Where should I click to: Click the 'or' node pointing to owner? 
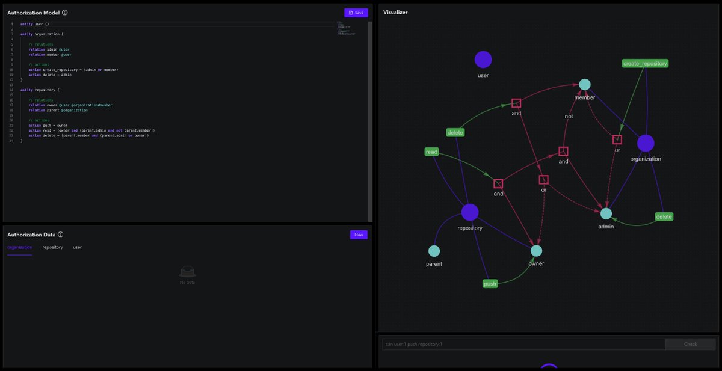tap(543, 179)
